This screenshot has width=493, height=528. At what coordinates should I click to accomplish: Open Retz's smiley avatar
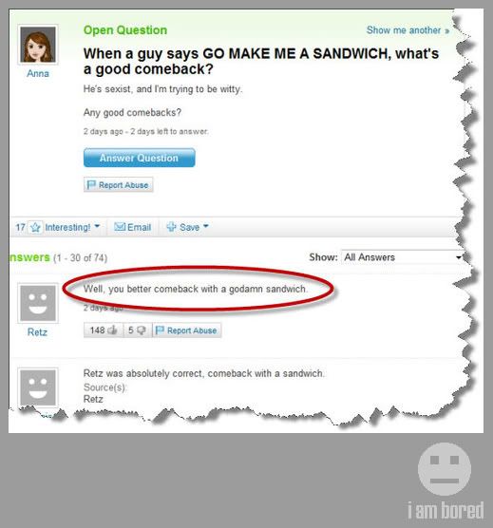point(38,303)
